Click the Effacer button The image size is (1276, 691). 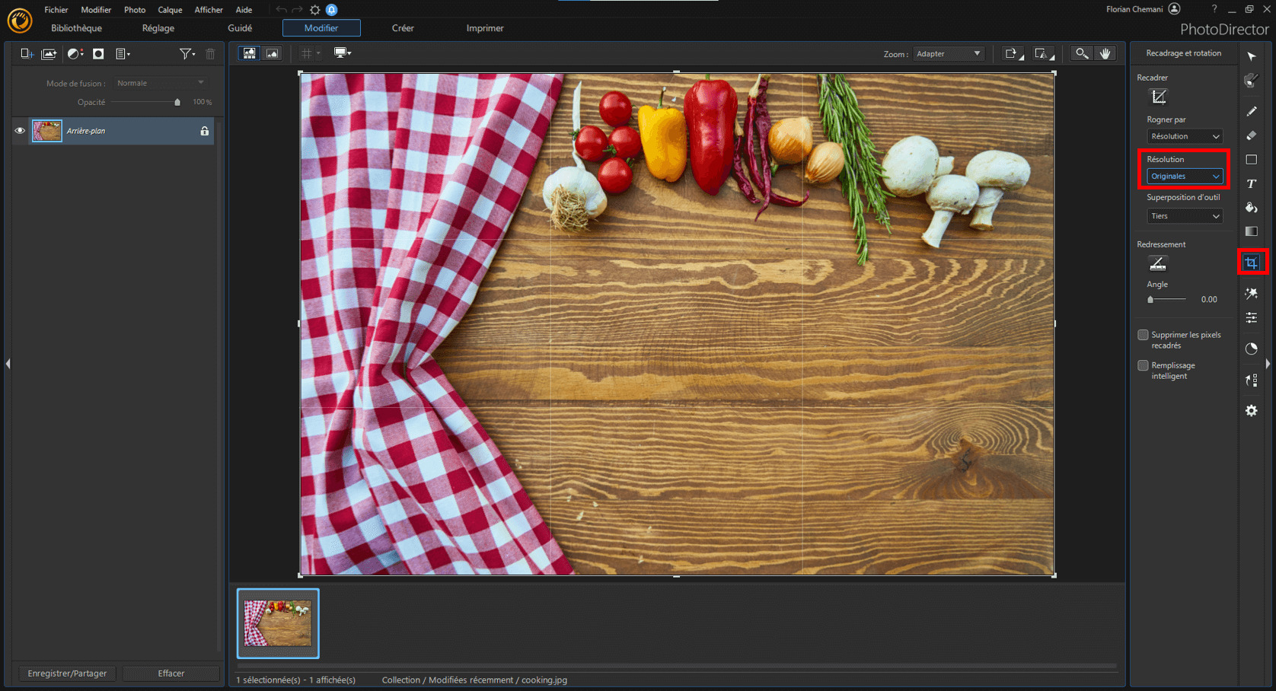171,673
